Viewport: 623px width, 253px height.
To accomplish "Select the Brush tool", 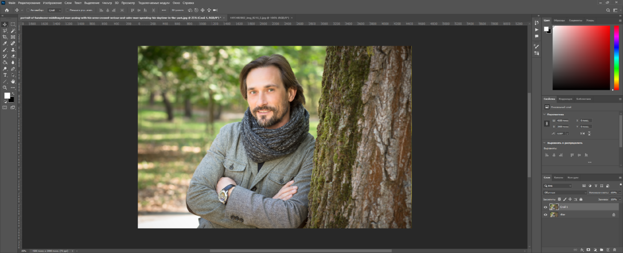I will [x=5, y=50].
